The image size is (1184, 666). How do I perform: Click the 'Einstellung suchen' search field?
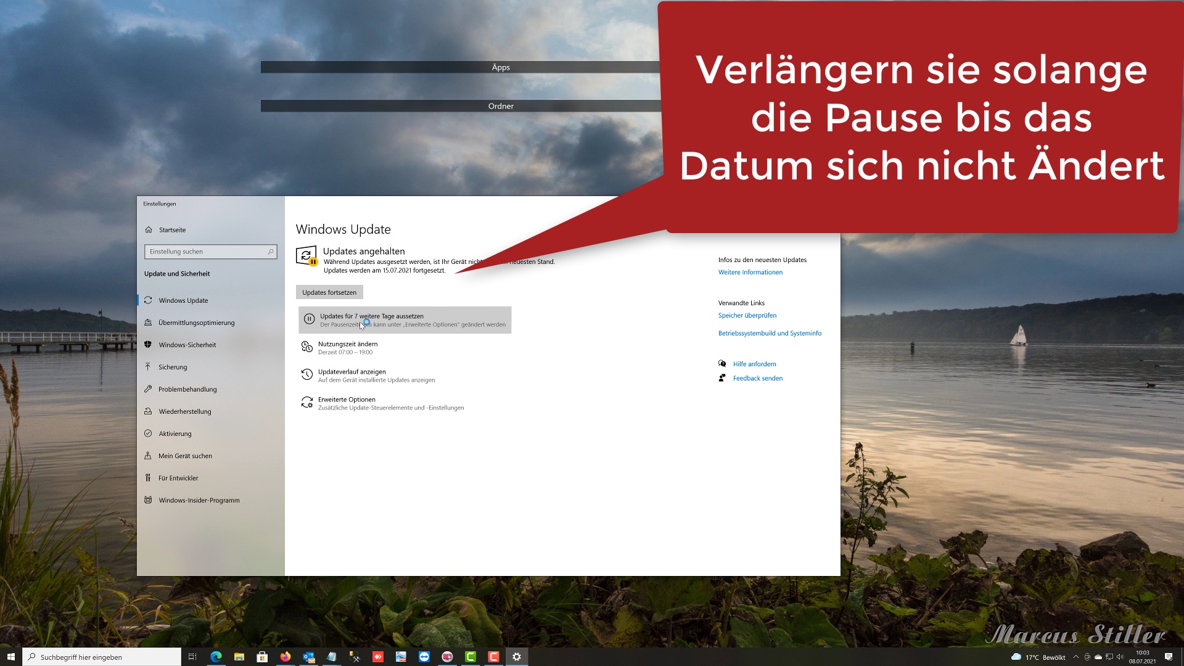click(x=210, y=252)
